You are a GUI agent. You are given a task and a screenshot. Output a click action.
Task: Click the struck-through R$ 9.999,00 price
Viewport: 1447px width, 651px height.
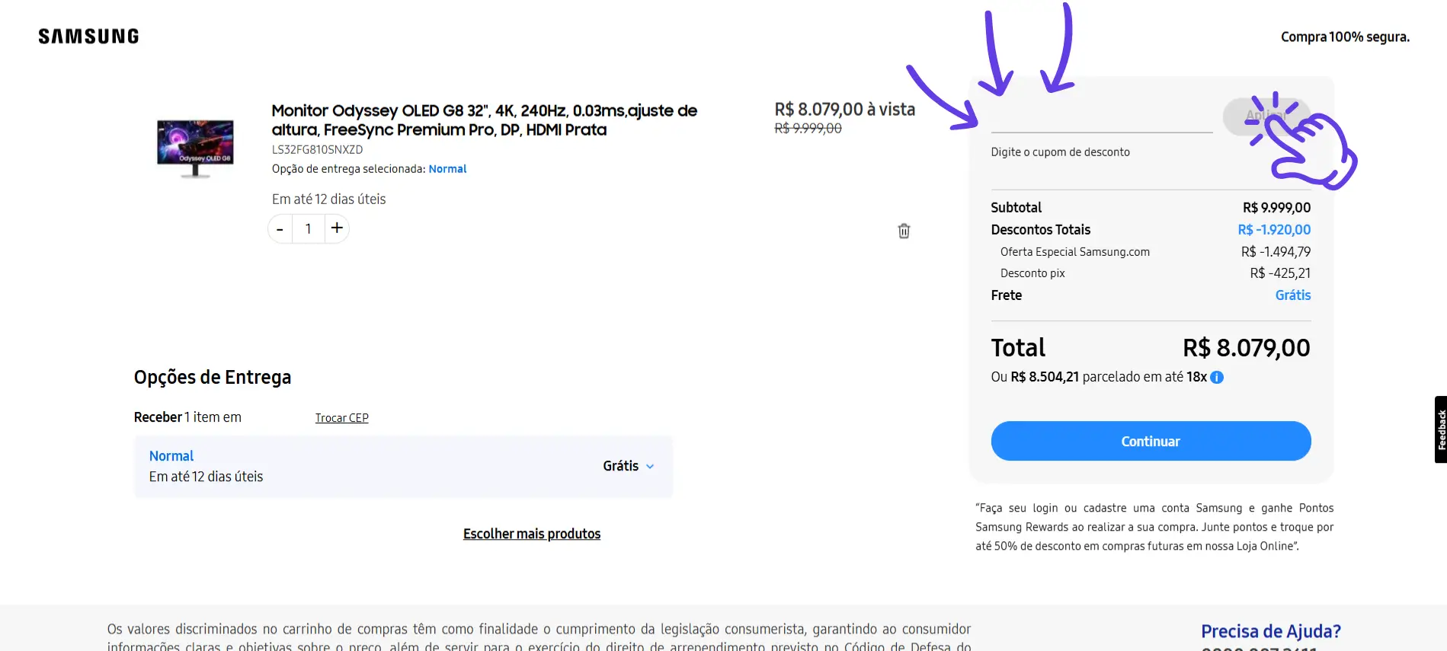(x=808, y=129)
